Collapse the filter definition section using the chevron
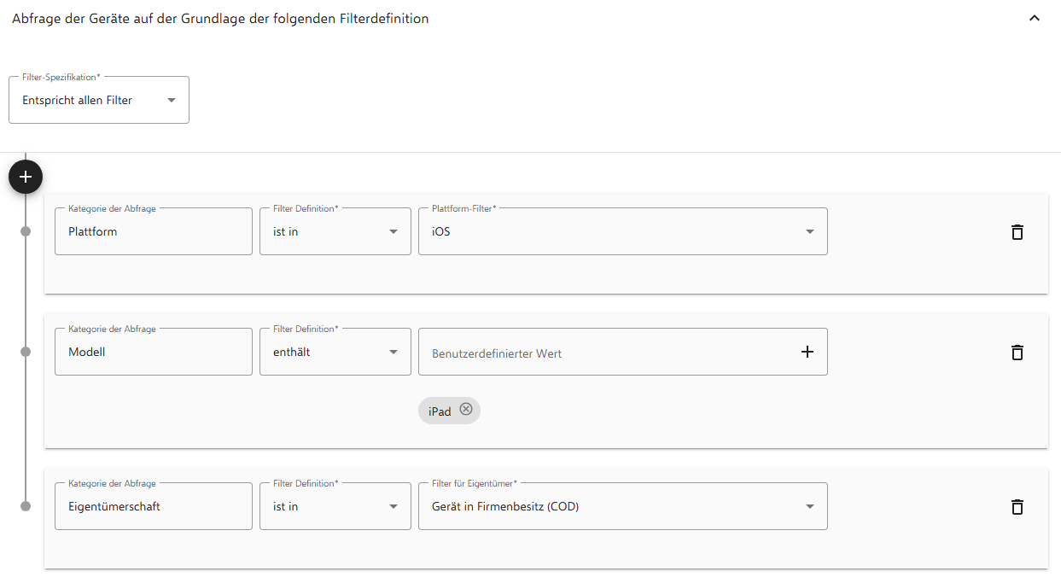This screenshot has width=1061, height=583. [x=1035, y=18]
